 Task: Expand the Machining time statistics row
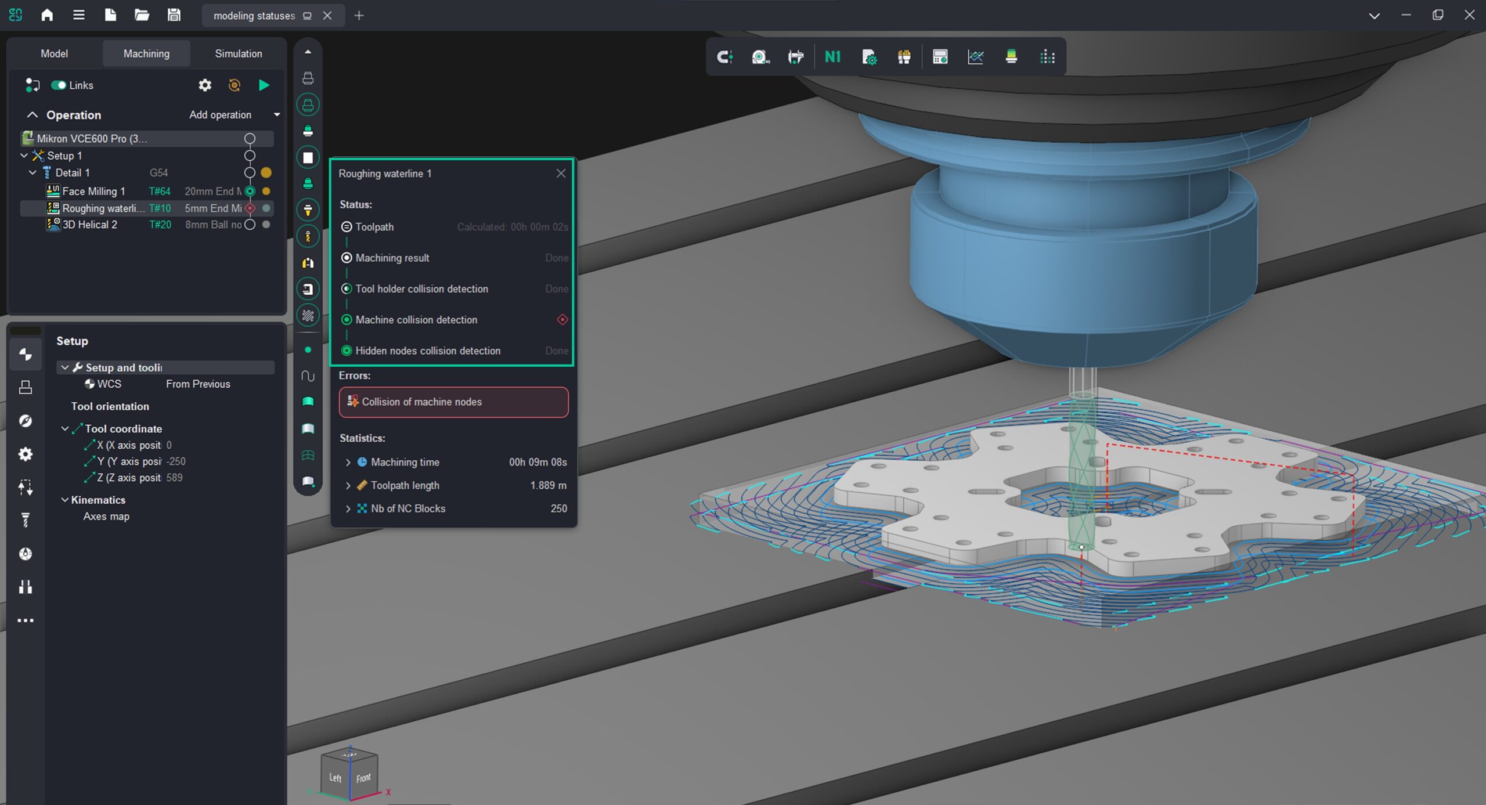pos(348,462)
